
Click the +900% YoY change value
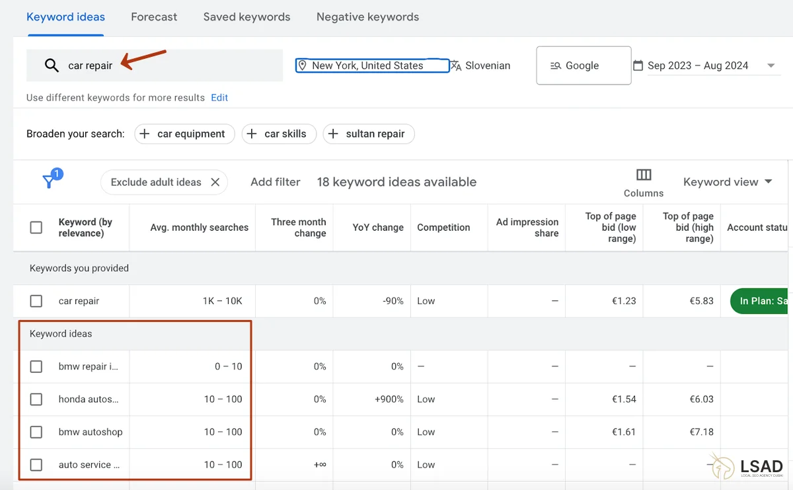pyautogui.click(x=388, y=399)
